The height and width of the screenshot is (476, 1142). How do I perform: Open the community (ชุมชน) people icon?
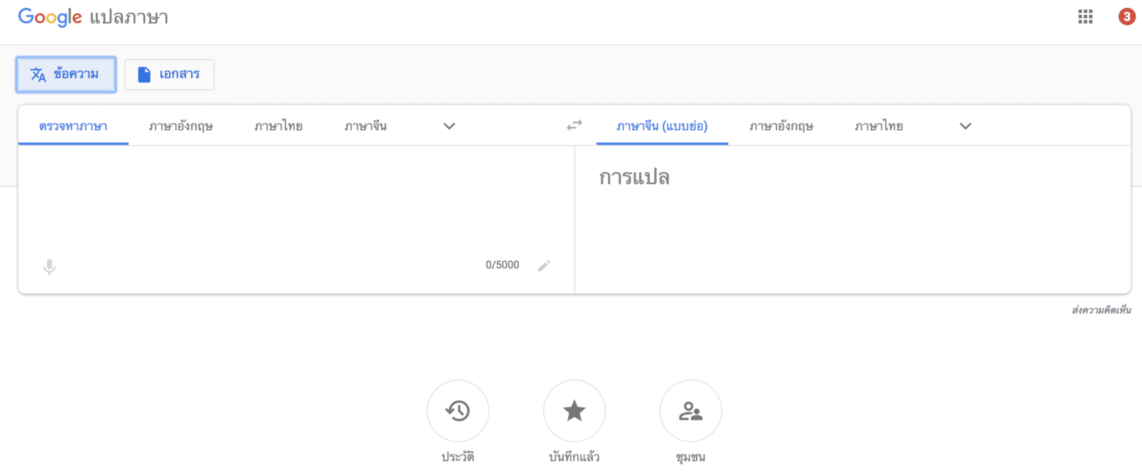click(x=690, y=411)
